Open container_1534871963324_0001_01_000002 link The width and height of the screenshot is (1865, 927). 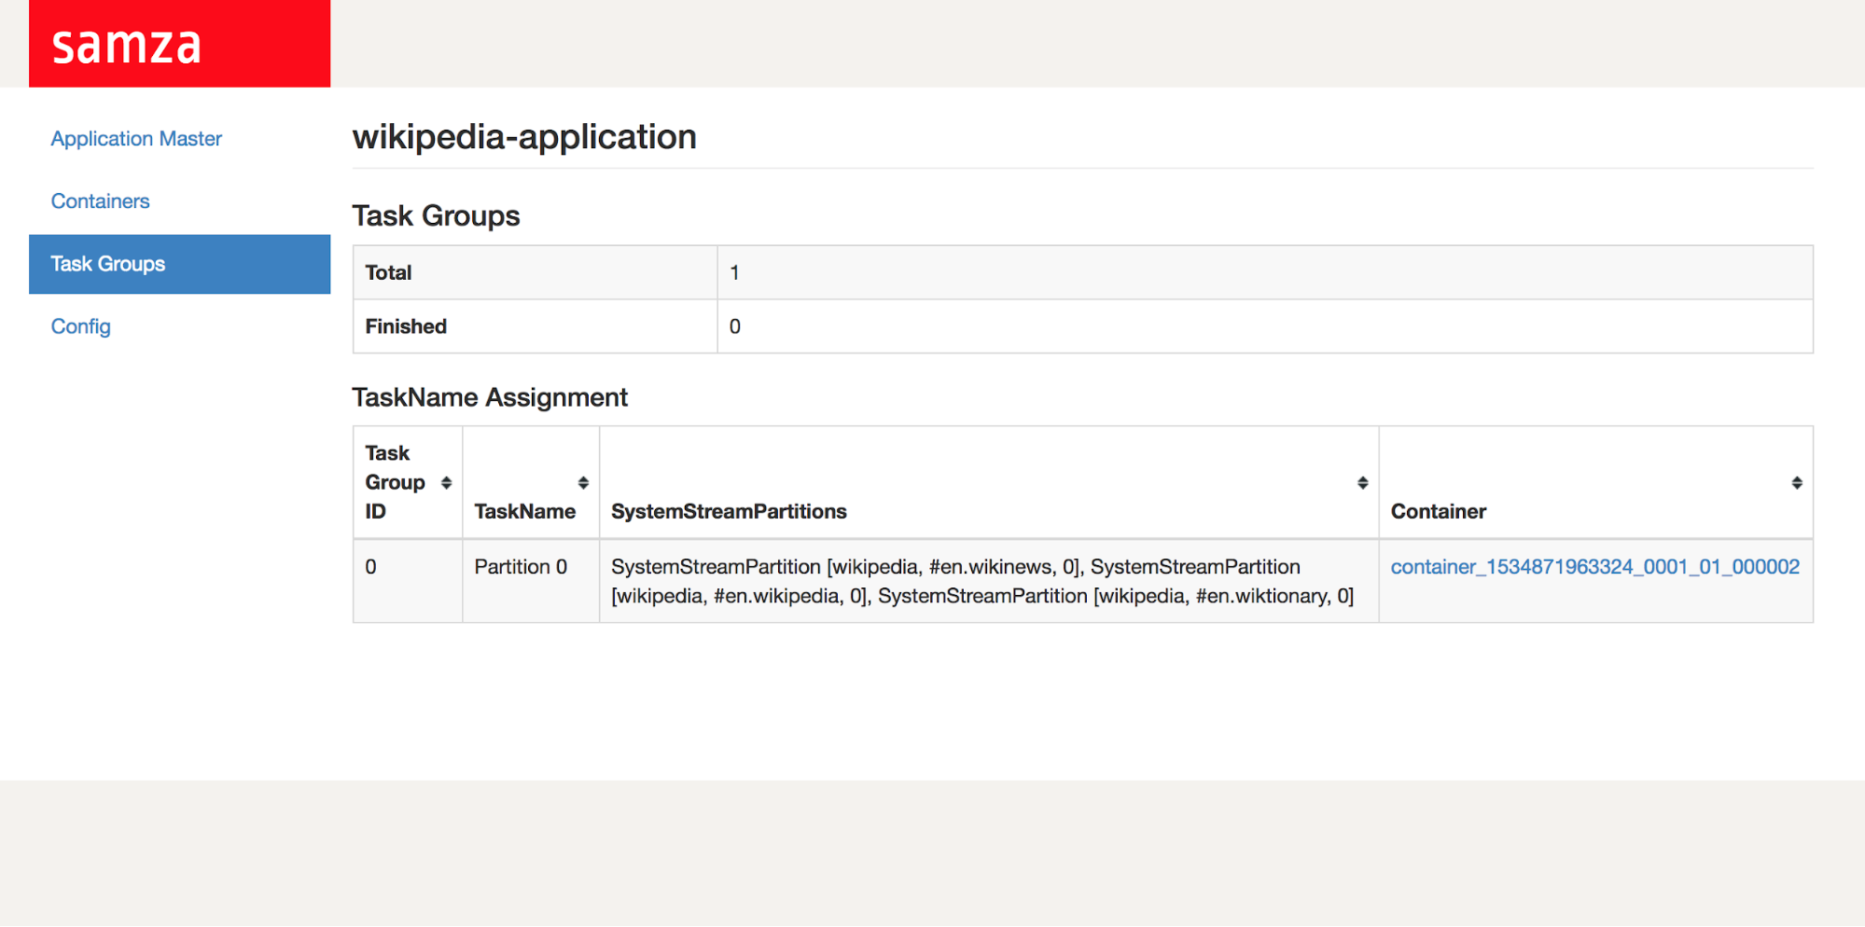[1594, 567]
